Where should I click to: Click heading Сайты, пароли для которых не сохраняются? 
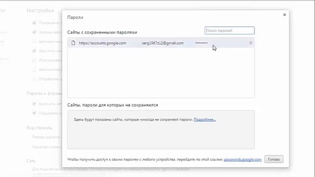pos(113,105)
